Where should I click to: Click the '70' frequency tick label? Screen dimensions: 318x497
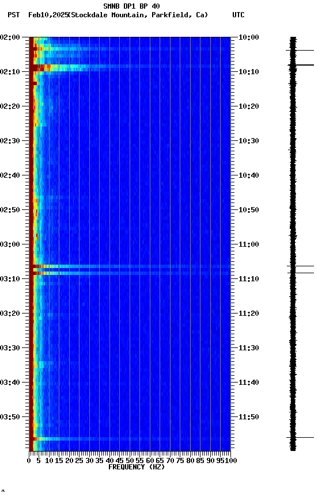170,461
